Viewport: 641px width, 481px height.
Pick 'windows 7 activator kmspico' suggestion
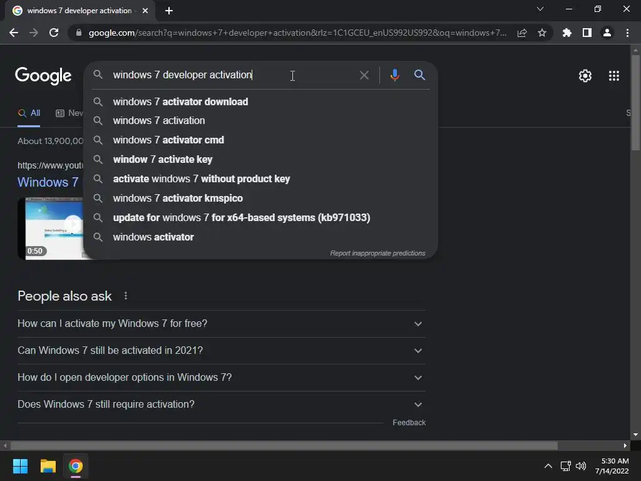coord(260,198)
